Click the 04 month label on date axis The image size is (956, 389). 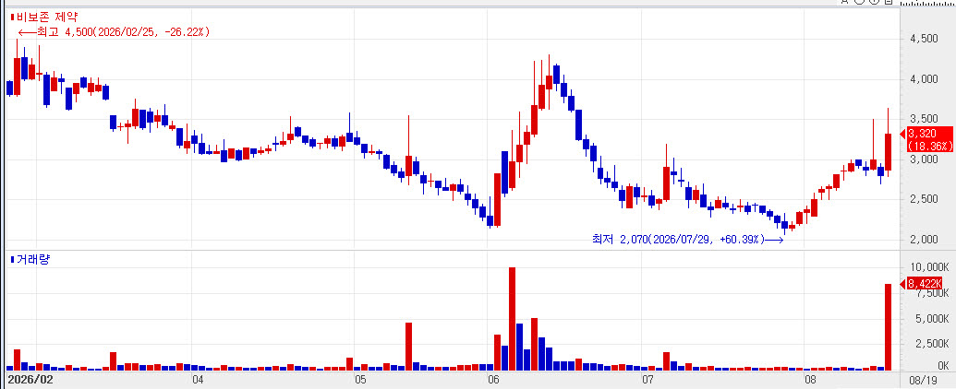coord(198,381)
